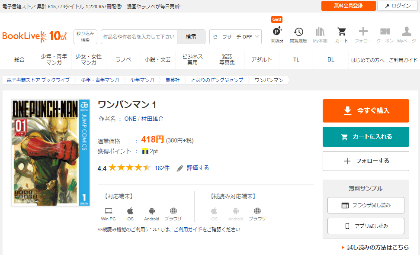Image resolution: width=420 pixels, height=255 pixels.
Task: Expand the セーフサーチ OFF dropdown
Action: point(235,37)
